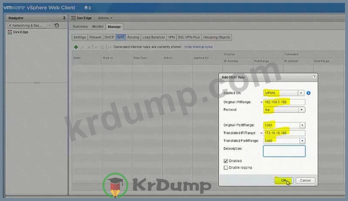Switch to the Monitor tab
The height and width of the screenshot is (201, 348).
[x=98, y=27]
